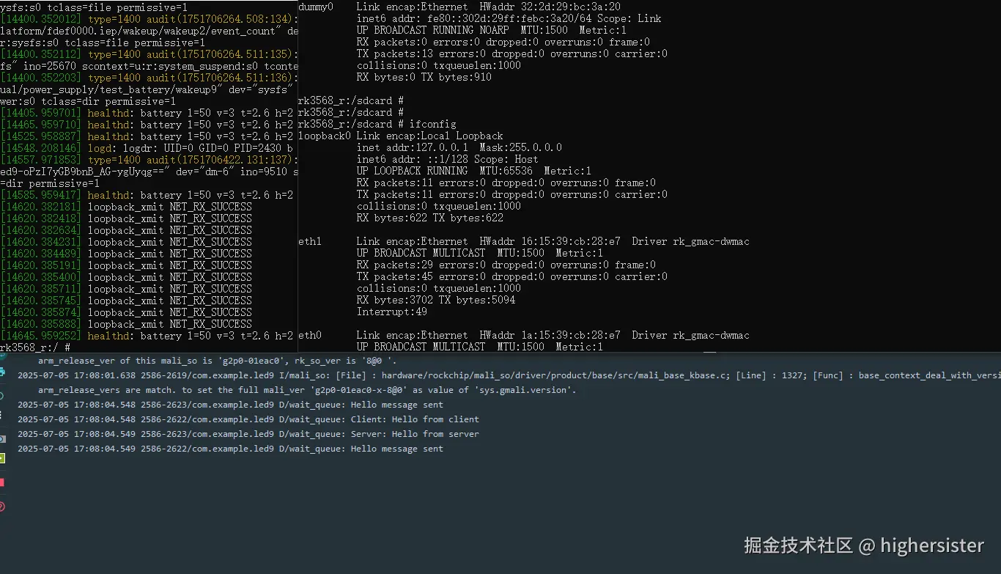The width and height of the screenshot is (1001, 574).
Task: Click the logd line with PID=2430
Action: (147, 148)
